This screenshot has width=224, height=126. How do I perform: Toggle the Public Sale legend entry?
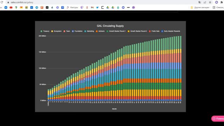tap(154, 31)
